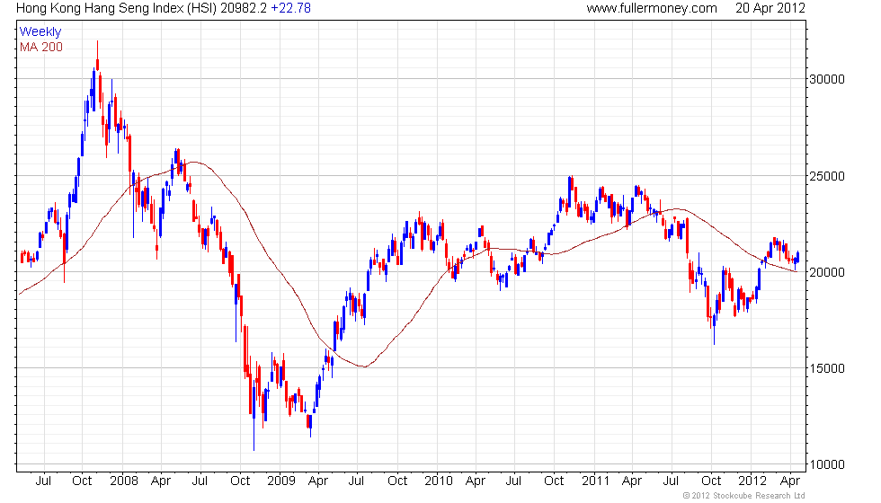The image size is (881, 503).
Task: Click the Stockcube Research Ltd copyright text
Action: coord(744,496)
